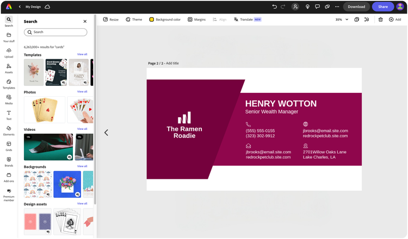Open the Theme options

pos(134,20)
